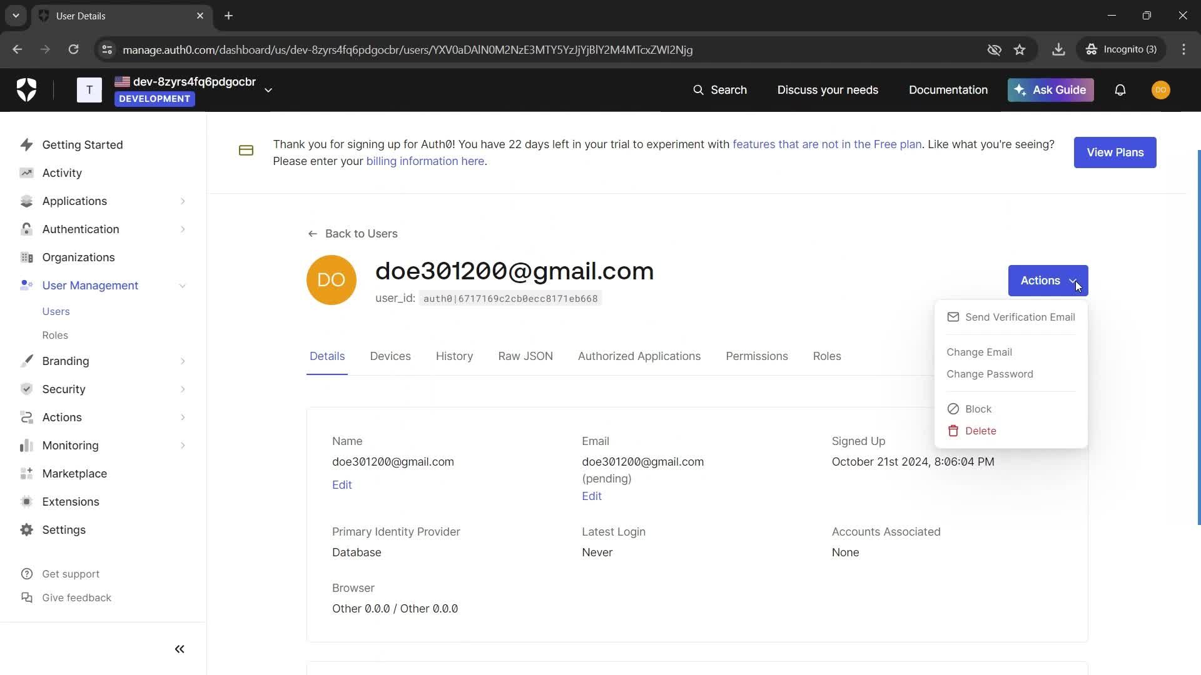The image size is (1201, 675).
Task: Click the Settings gear icon
Action: pos(26,530)
